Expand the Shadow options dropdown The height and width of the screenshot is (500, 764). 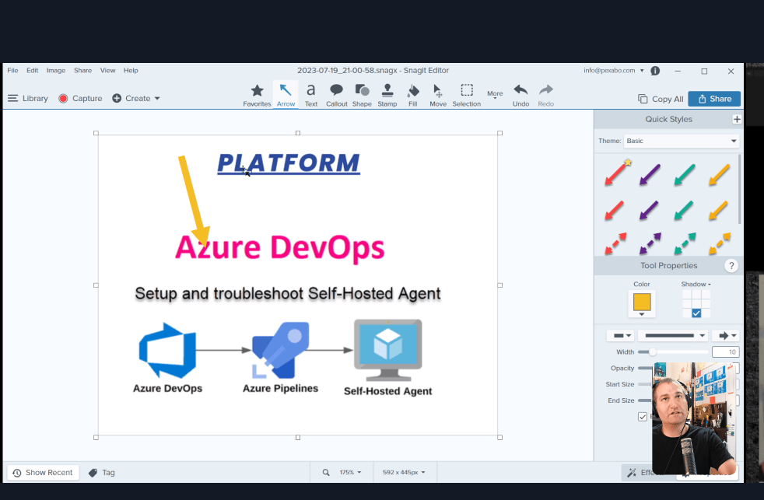click(x=696, y=285)
